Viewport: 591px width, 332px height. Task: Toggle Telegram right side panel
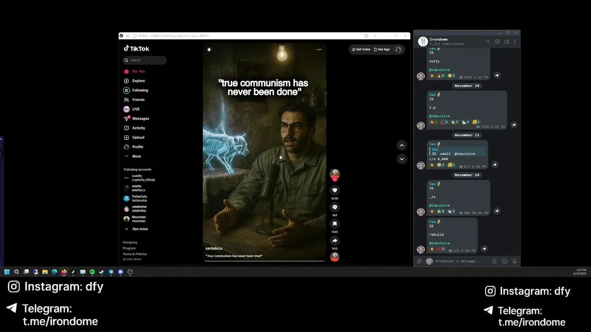coord(507,41)
